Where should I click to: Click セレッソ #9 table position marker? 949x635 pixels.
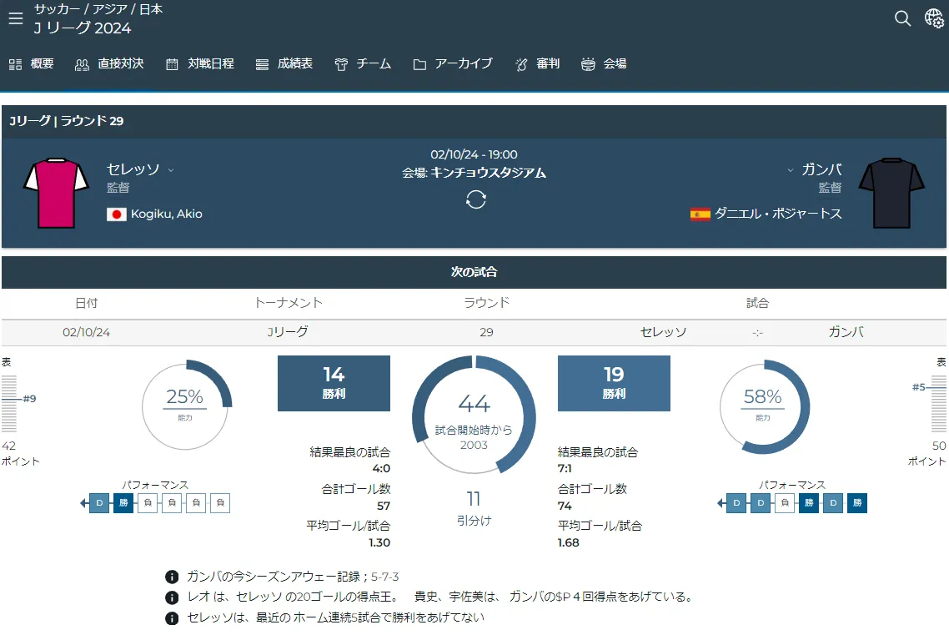(18, 399)
